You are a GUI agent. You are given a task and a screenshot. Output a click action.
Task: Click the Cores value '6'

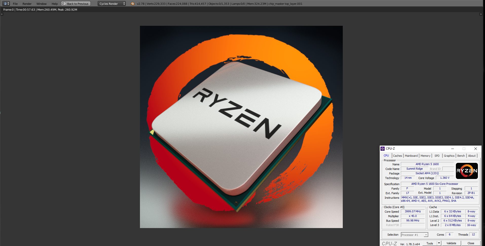tap(450, 235)
